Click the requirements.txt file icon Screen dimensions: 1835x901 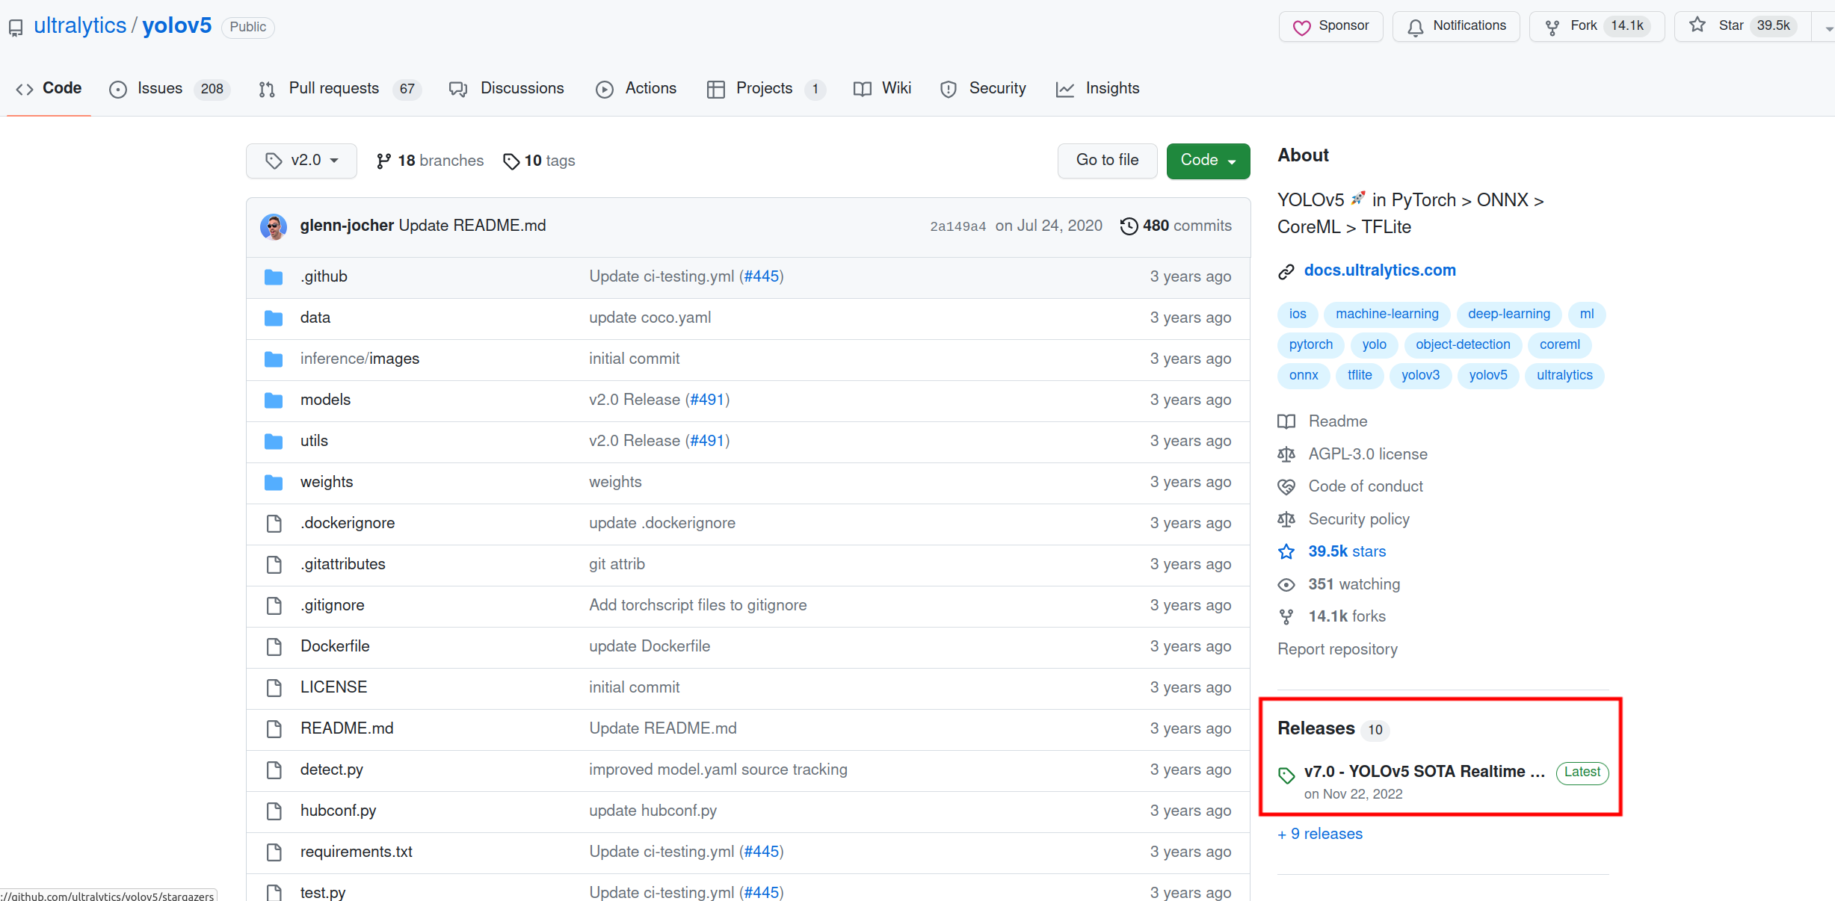pos(274,852)
